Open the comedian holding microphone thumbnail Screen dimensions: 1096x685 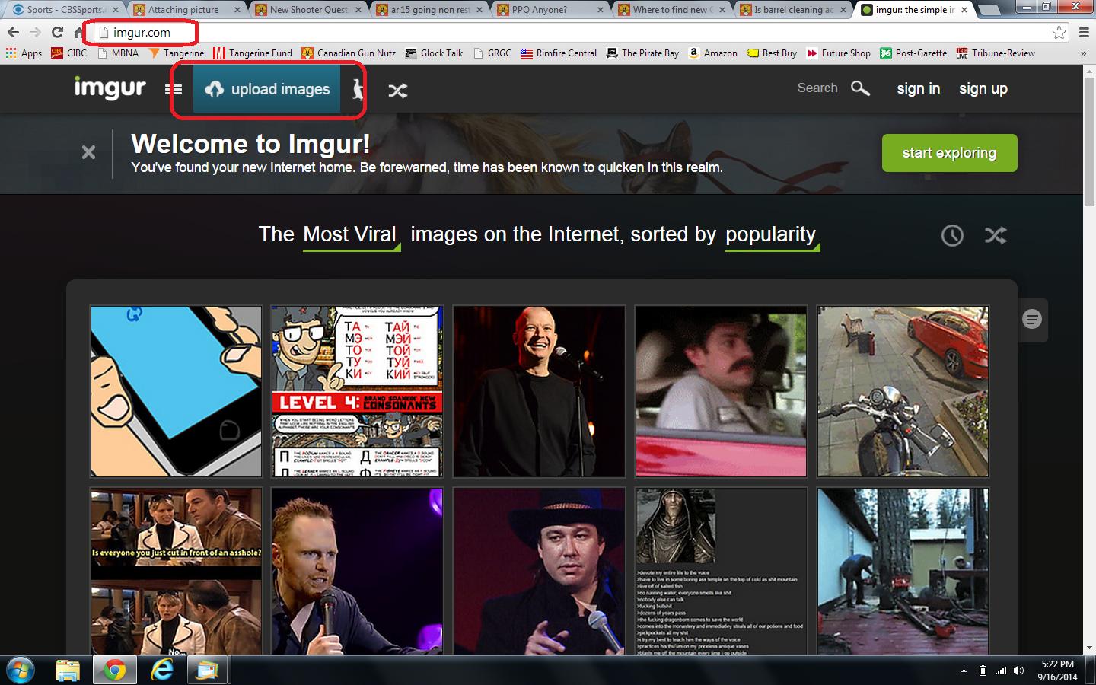pos(357,571)
